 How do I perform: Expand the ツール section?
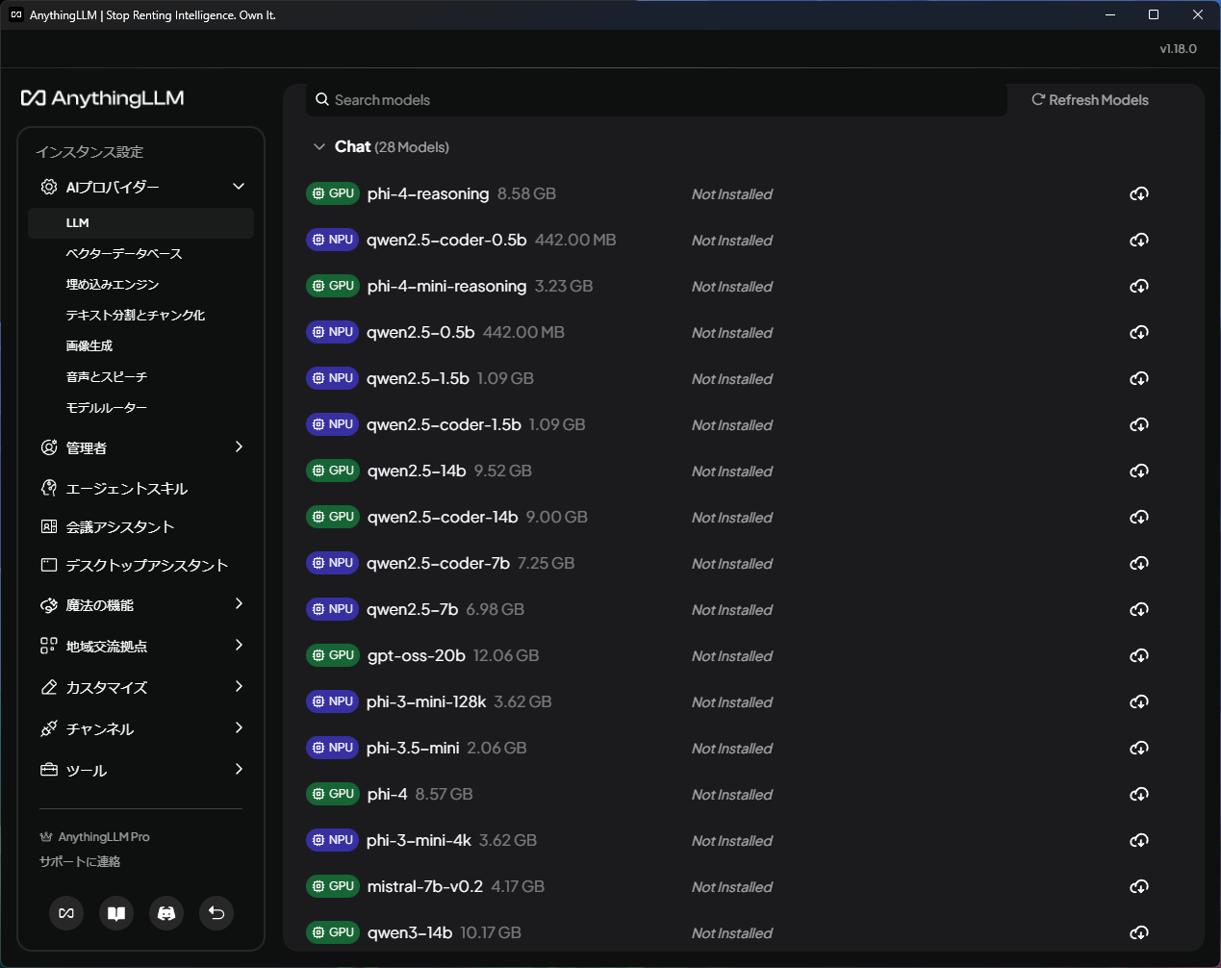point(239,769)
